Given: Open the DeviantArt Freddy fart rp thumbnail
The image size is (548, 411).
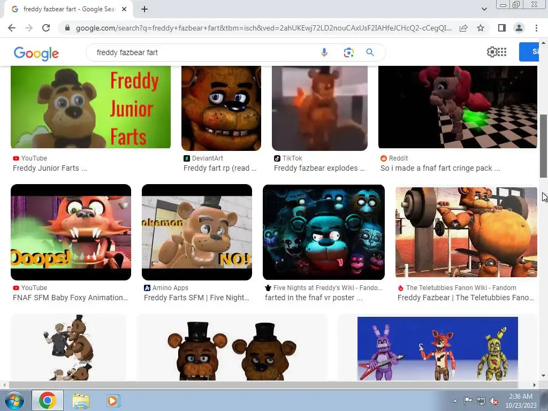Looking at the screenshot, I should click(221, 108).
